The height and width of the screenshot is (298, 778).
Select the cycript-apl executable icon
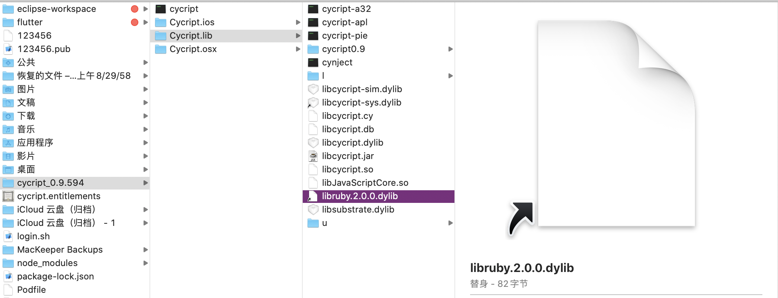313,22
